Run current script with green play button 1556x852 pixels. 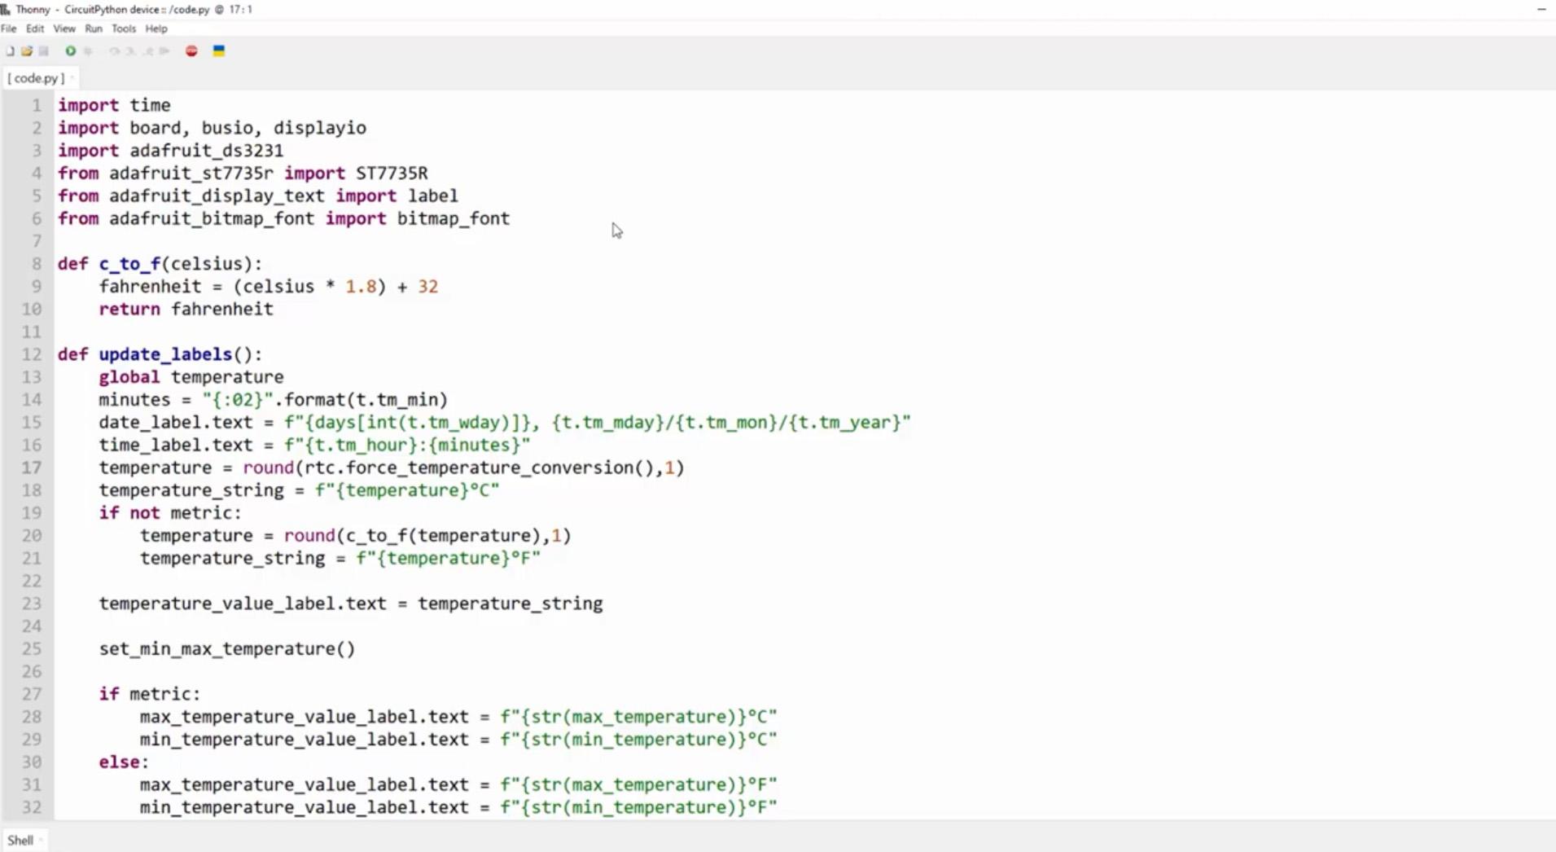[x=71, y=51]
